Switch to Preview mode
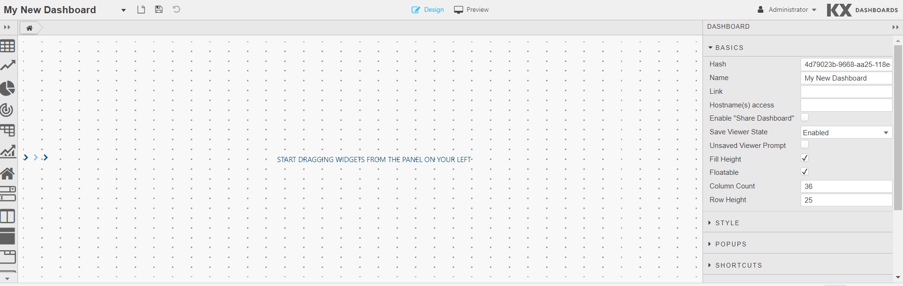 [x=471, y=9]
